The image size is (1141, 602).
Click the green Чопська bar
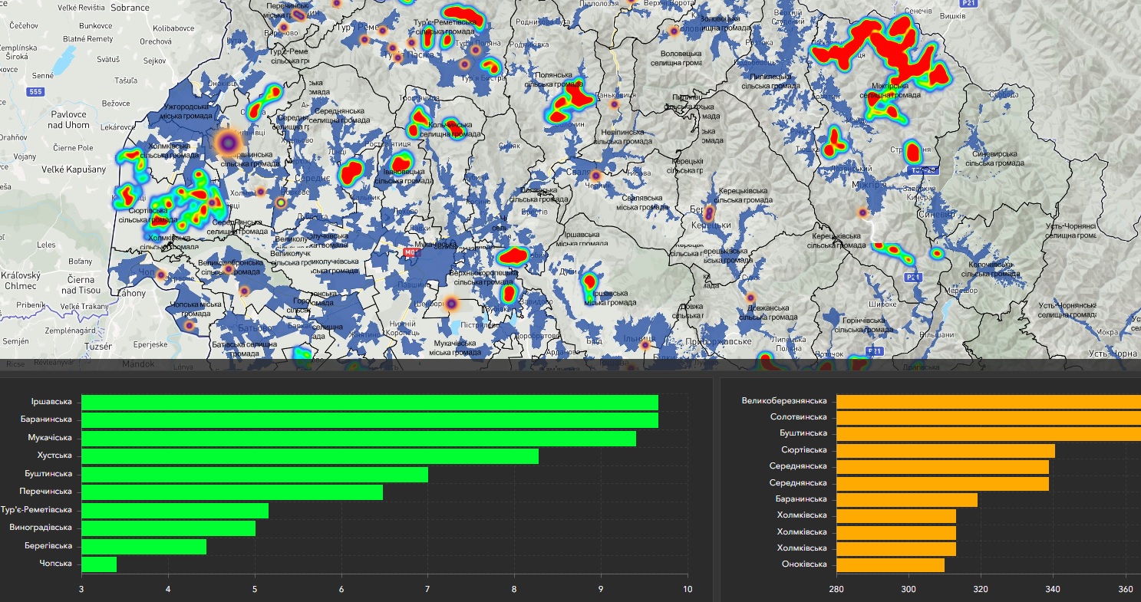tap(99, 564)
